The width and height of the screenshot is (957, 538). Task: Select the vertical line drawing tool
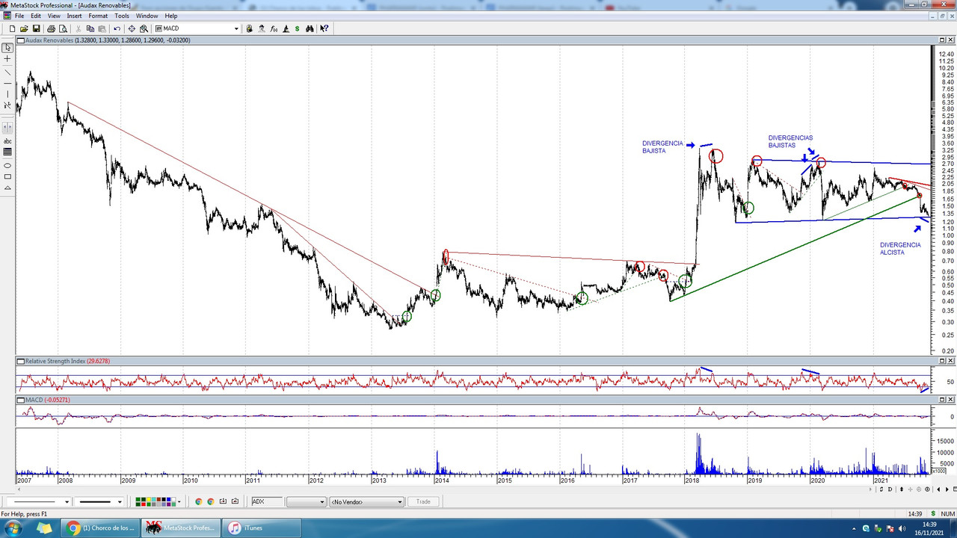(7, 94)
